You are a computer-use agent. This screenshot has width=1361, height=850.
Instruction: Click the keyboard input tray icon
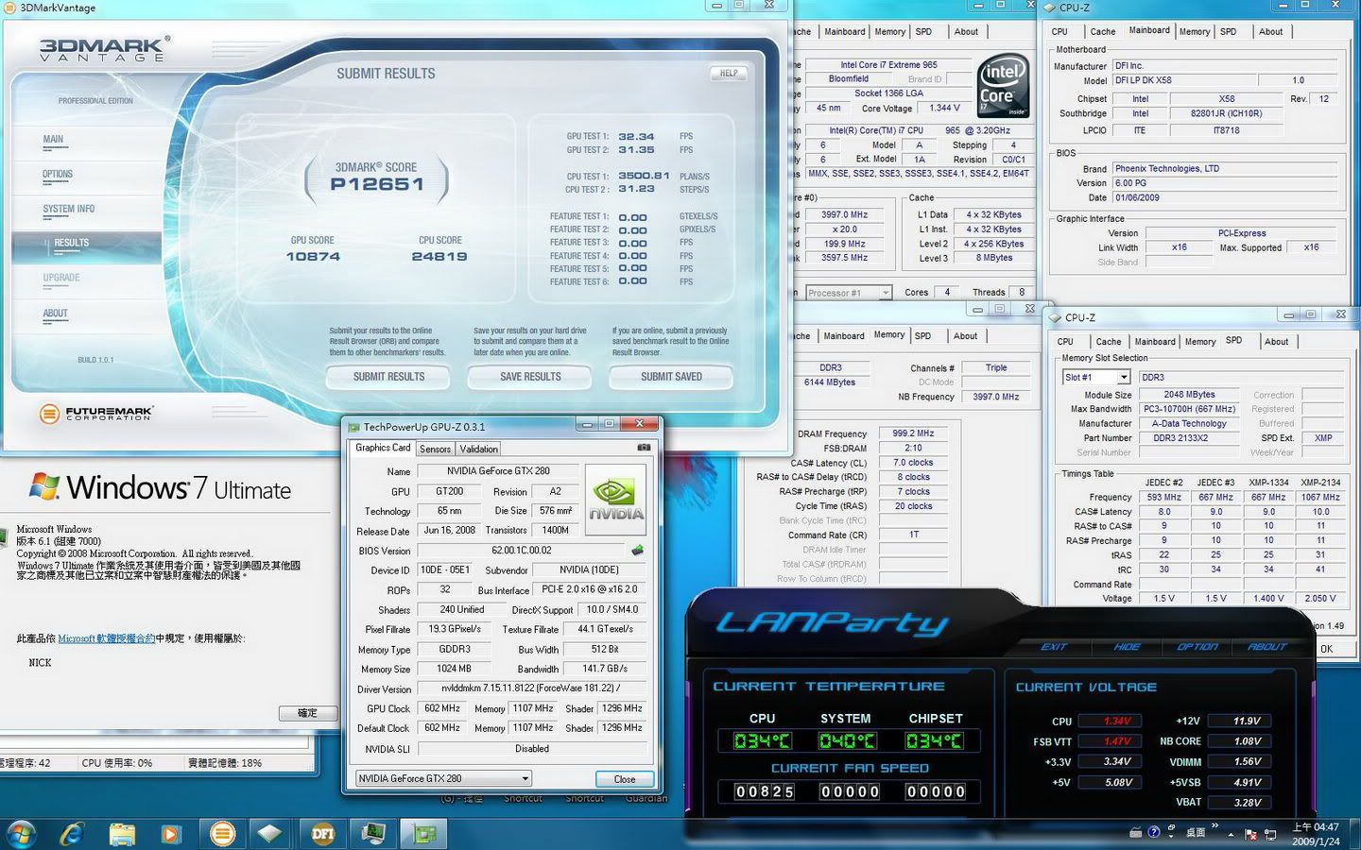[1136, 832]
